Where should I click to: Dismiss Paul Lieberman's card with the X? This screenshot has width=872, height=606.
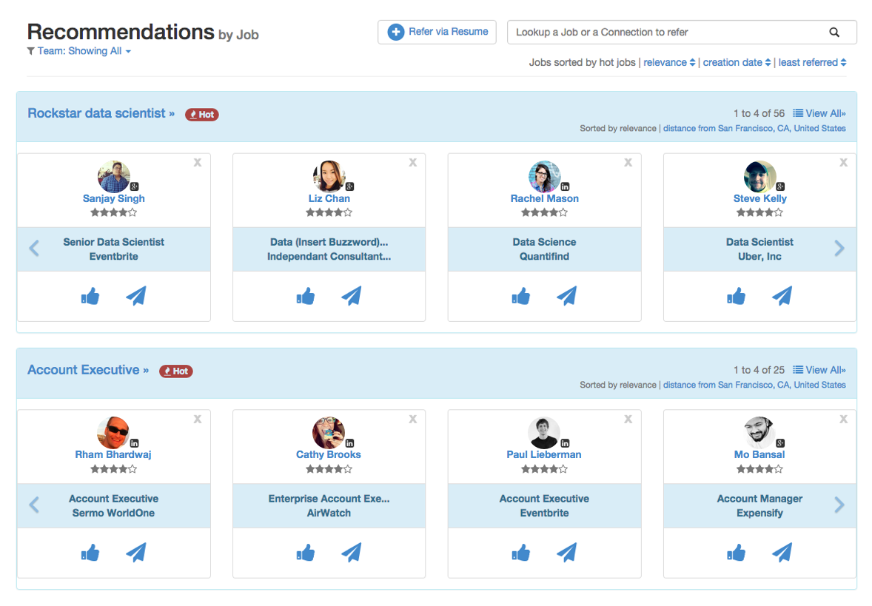pos(628,420)
